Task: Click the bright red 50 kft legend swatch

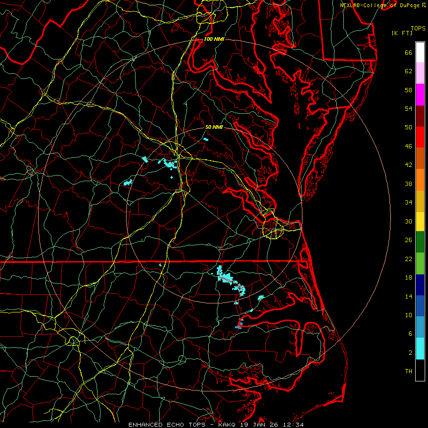Action: coord(420,137)
